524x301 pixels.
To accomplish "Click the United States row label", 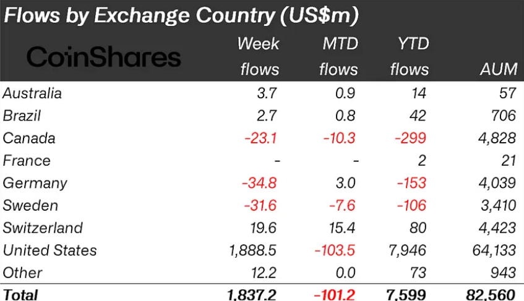I will 50,250.
